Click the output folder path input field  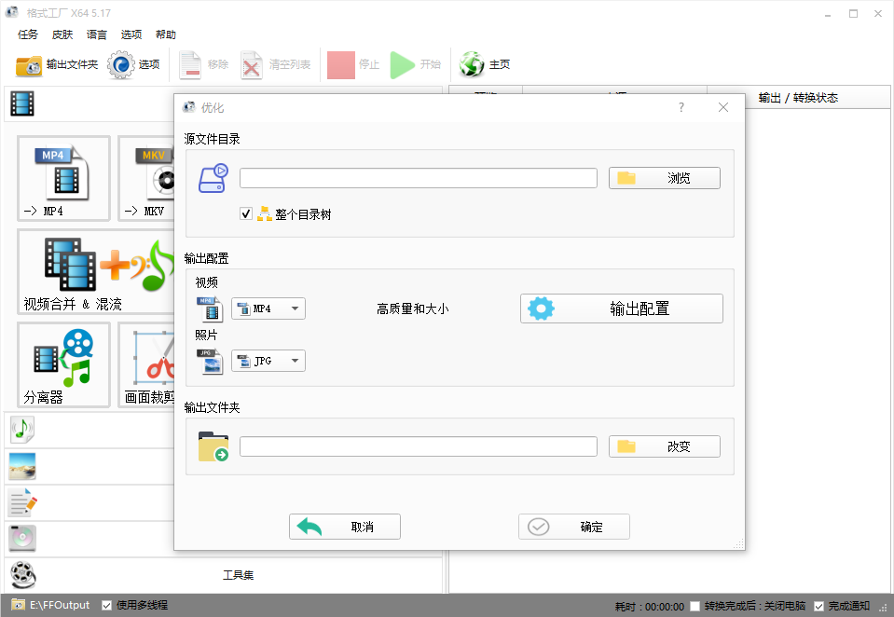[419, 446]
